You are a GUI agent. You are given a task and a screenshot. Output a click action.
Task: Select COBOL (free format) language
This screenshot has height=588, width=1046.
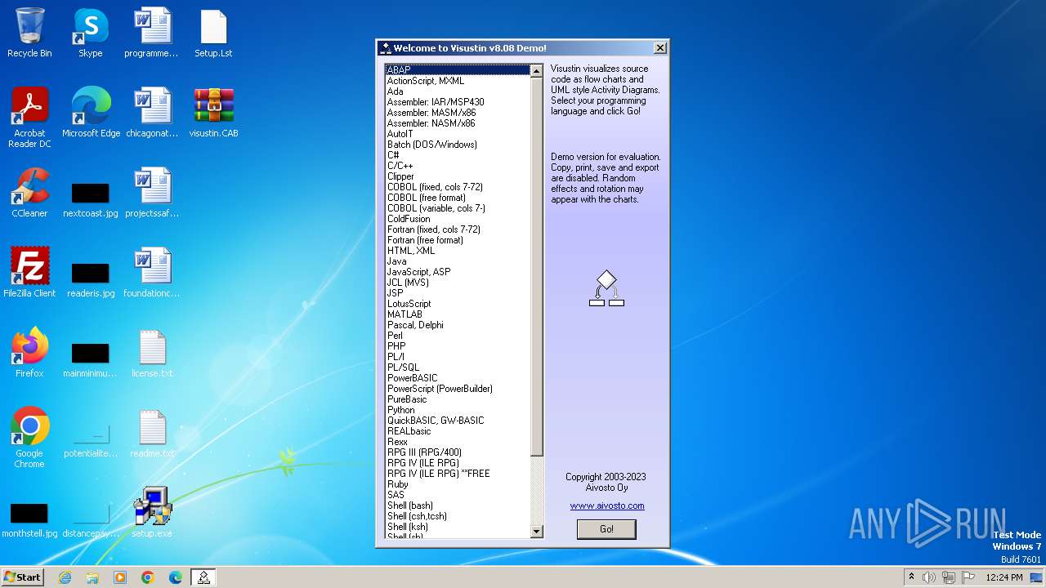[458, 198]
